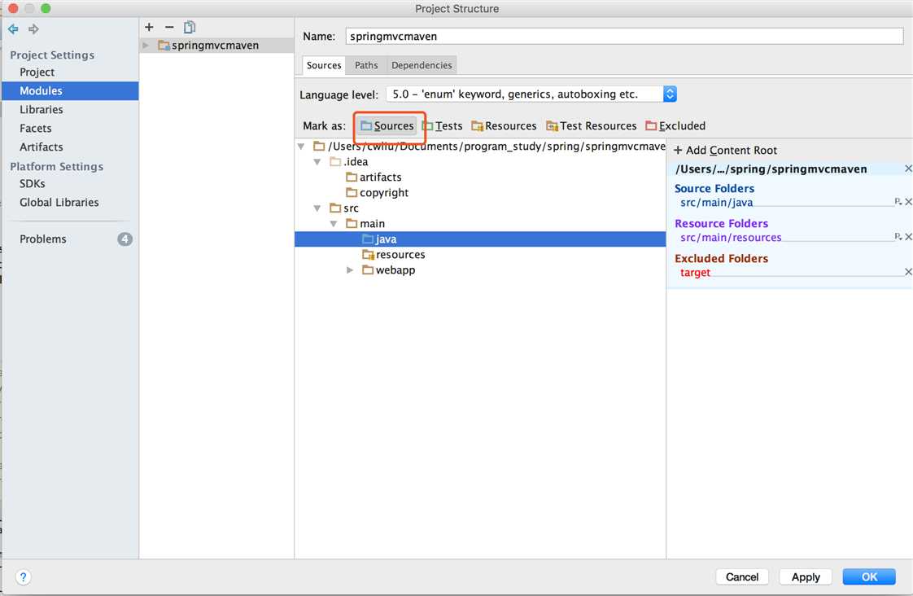Switch to the Dependencies tab

(422, 65)
